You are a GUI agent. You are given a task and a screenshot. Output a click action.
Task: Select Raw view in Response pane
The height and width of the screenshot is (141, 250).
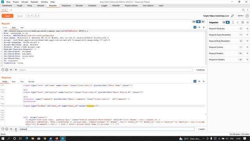pyautogui.click(x=14, y=82)
